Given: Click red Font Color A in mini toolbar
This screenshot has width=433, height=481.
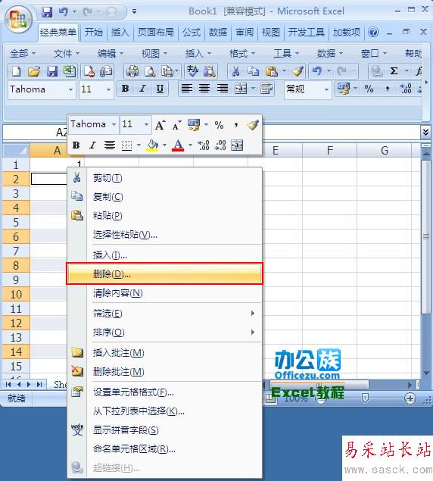Looking at the screenshot, I should [178, 145].
